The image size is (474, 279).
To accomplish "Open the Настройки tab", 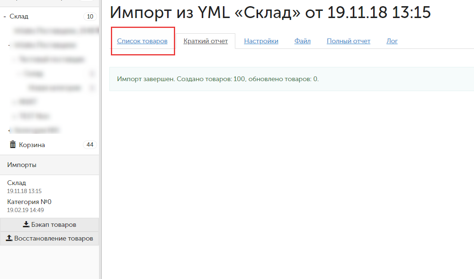I will pyautogui.click(x=261, y=41).
